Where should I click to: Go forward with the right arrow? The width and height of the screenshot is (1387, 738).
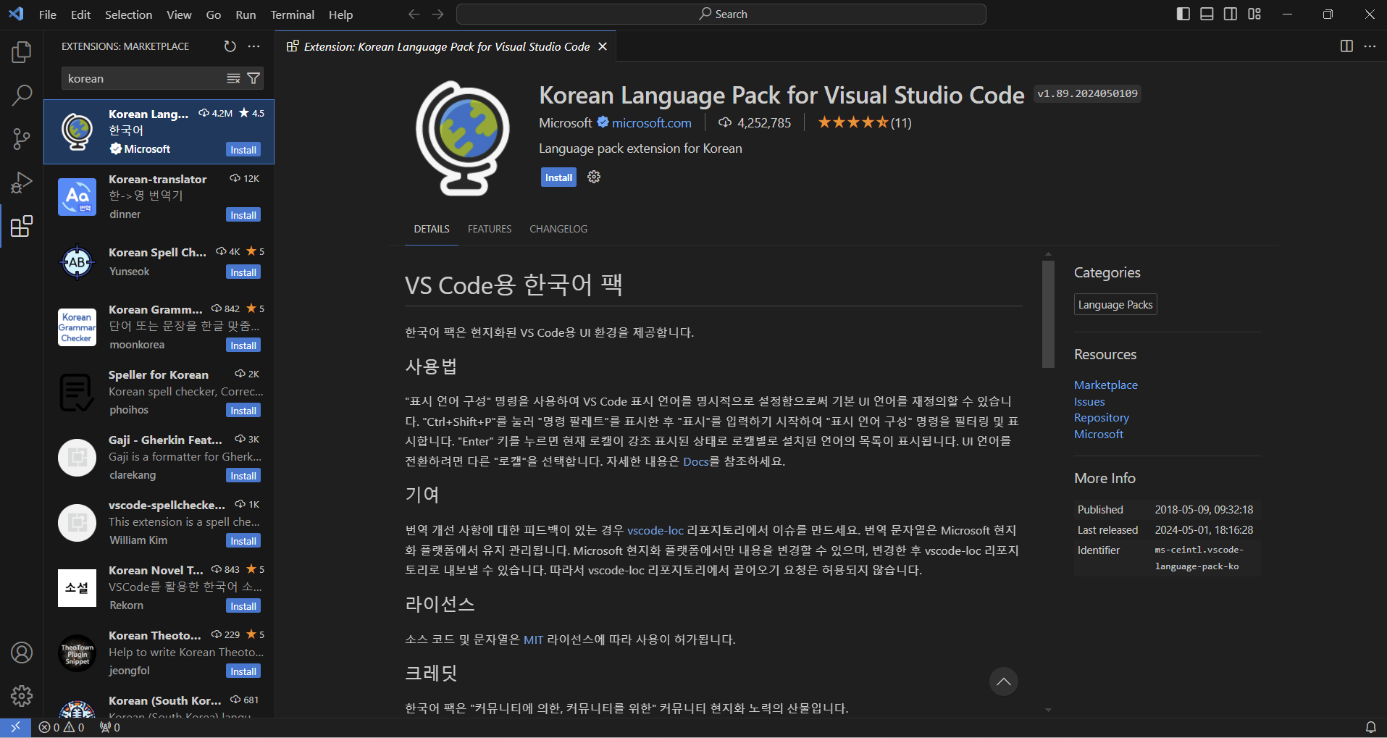pyautogui.click(x=437, y=14)
